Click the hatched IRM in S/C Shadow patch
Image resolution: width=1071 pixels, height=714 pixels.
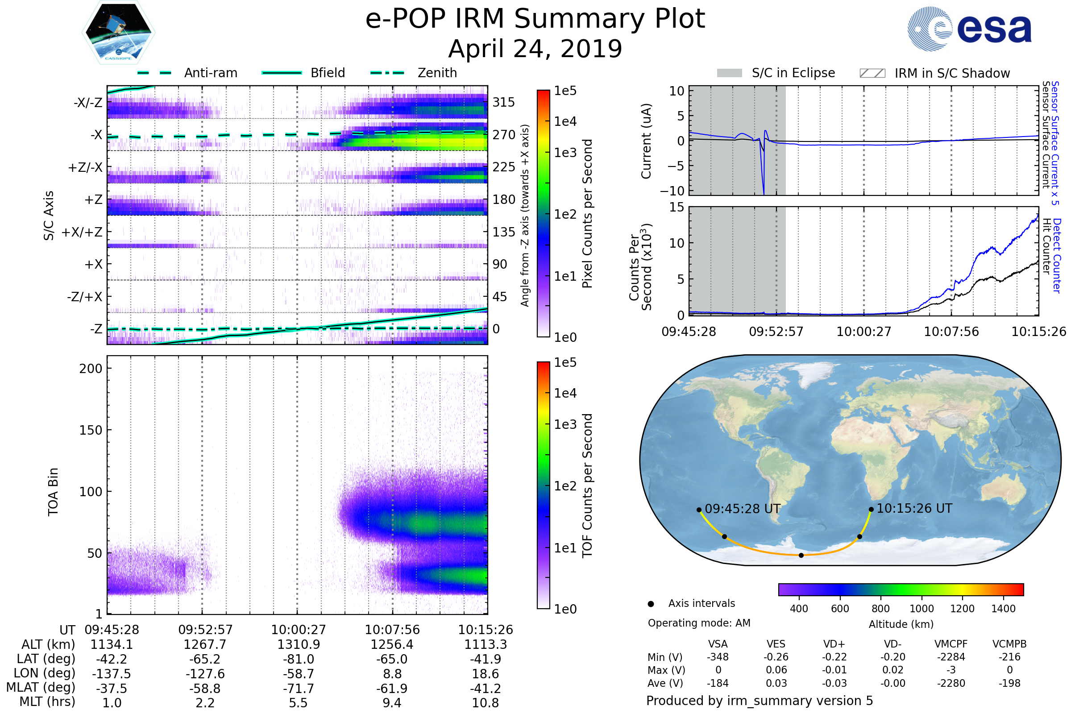point(872,73)
